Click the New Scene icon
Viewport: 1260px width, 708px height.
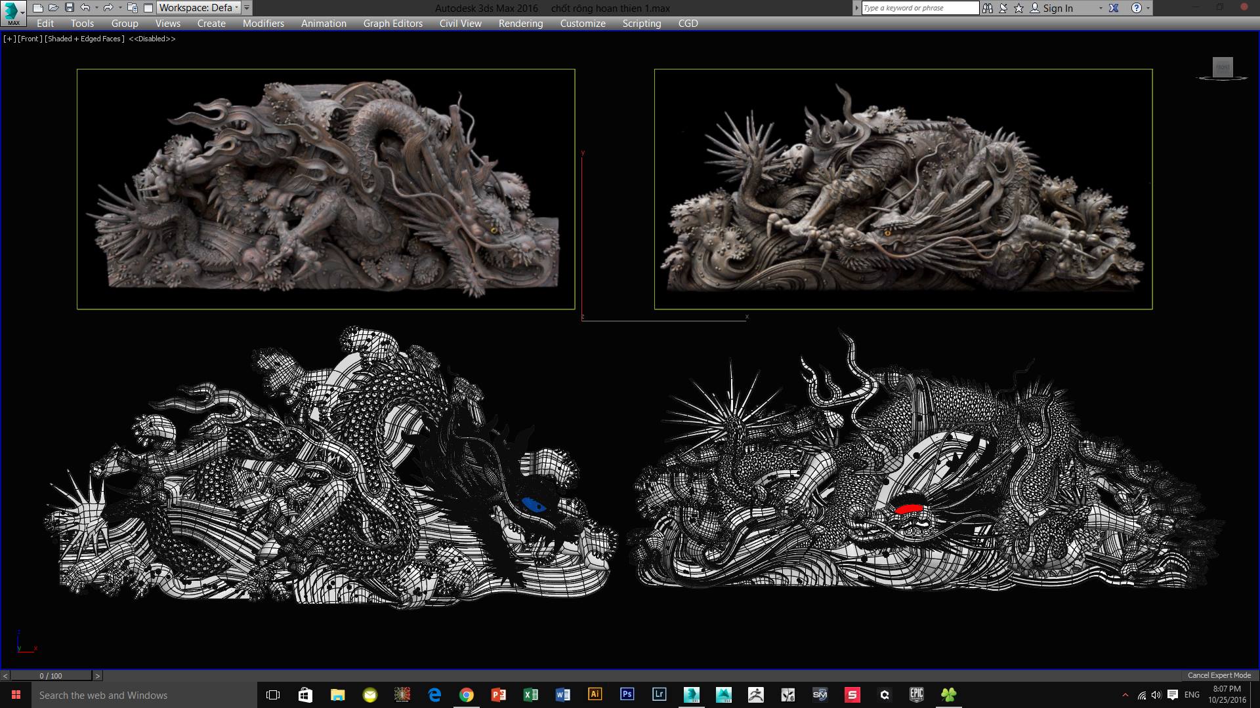pos(38,8)
